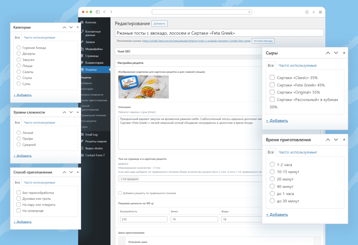Click the Contact Form 7 mail icon
Viewport: 358px width, 245px height.
[82, 155]
